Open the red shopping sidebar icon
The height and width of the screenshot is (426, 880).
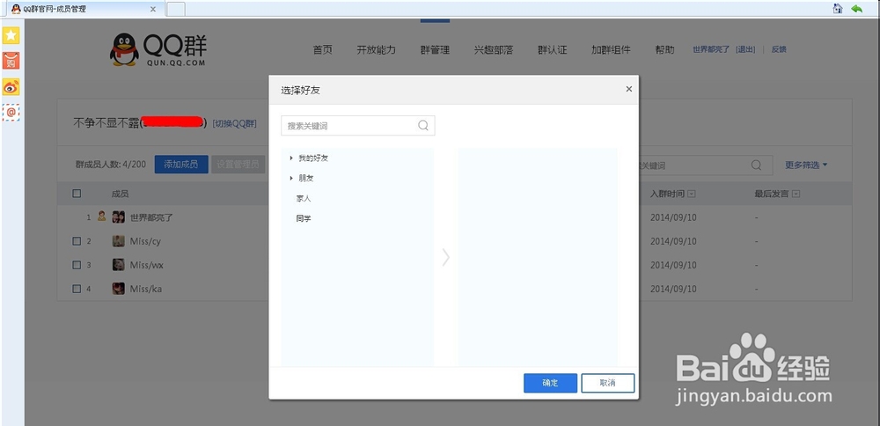(11, 61)
